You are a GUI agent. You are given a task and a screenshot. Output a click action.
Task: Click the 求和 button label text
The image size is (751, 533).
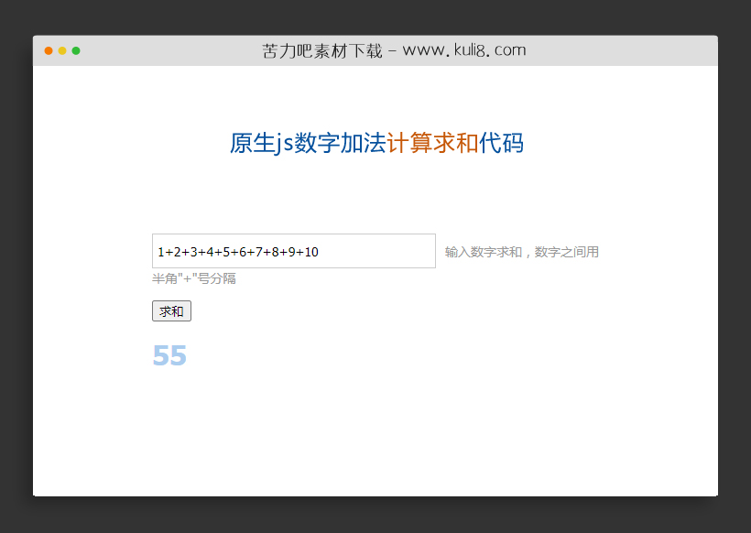(x=170, y=310)
